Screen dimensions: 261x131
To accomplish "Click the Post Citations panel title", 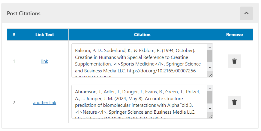I will (x=24, y=13).
